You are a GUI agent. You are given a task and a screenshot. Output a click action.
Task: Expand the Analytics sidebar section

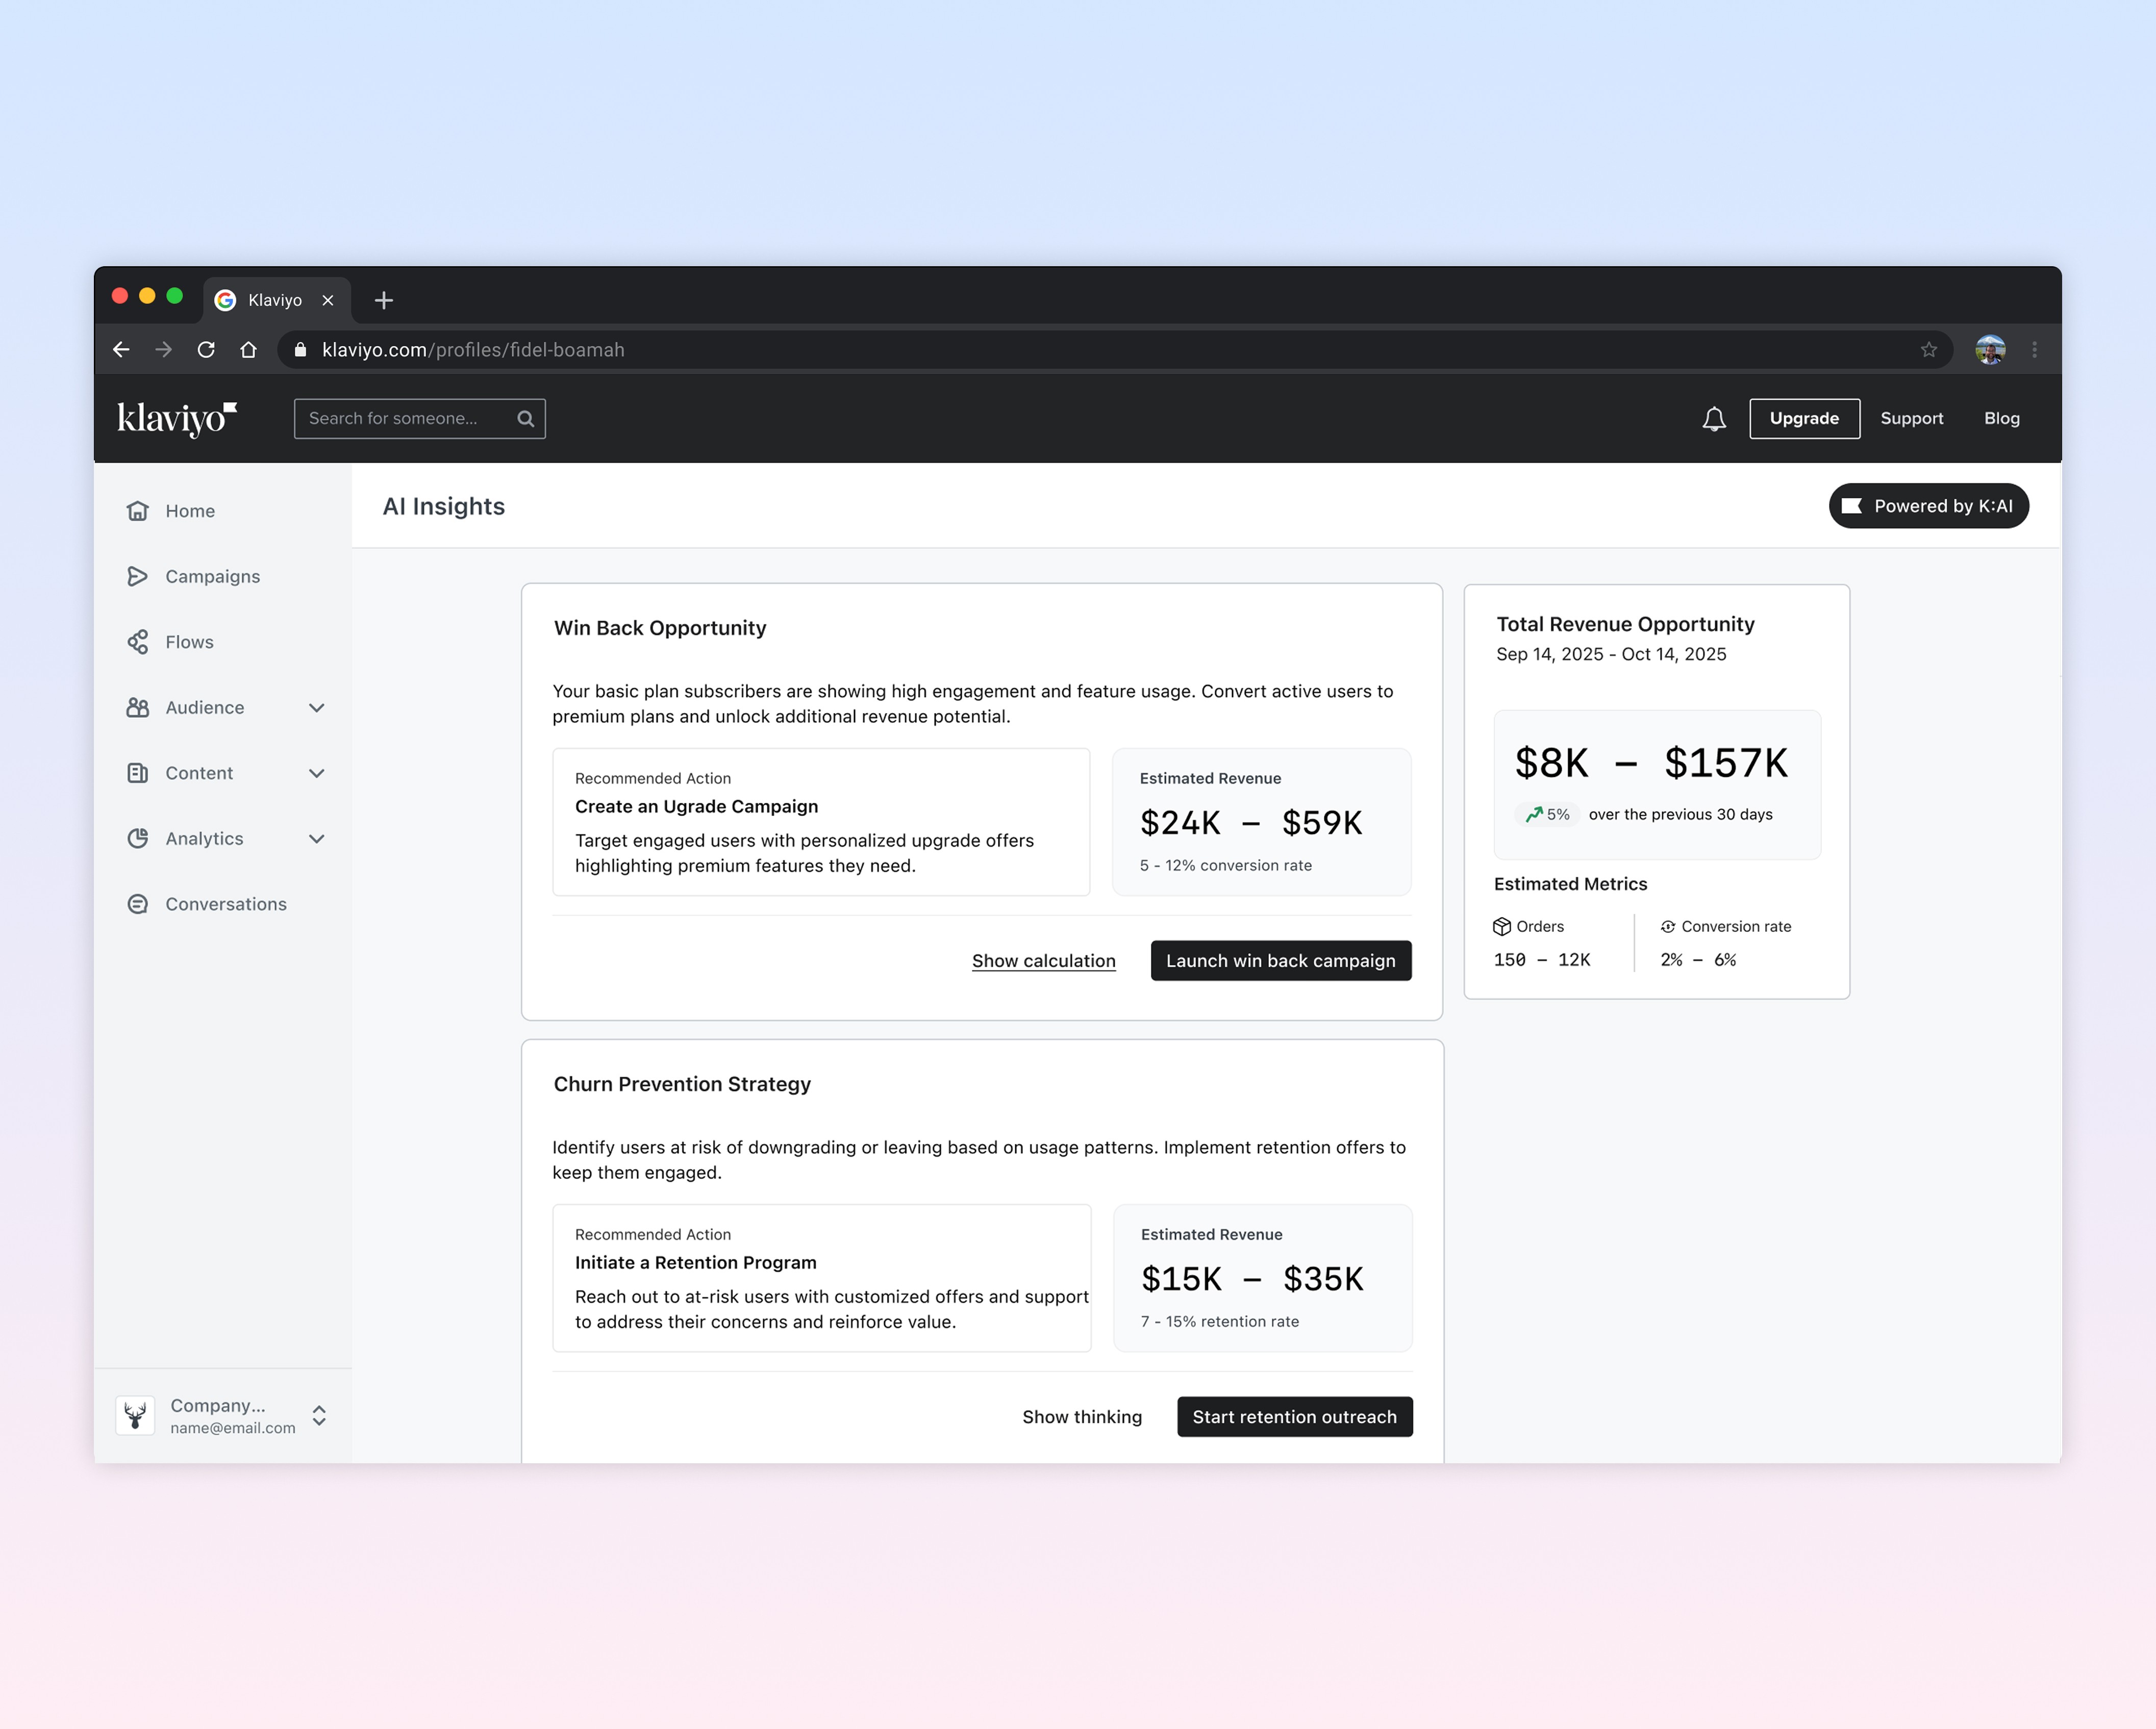[317, 839]
